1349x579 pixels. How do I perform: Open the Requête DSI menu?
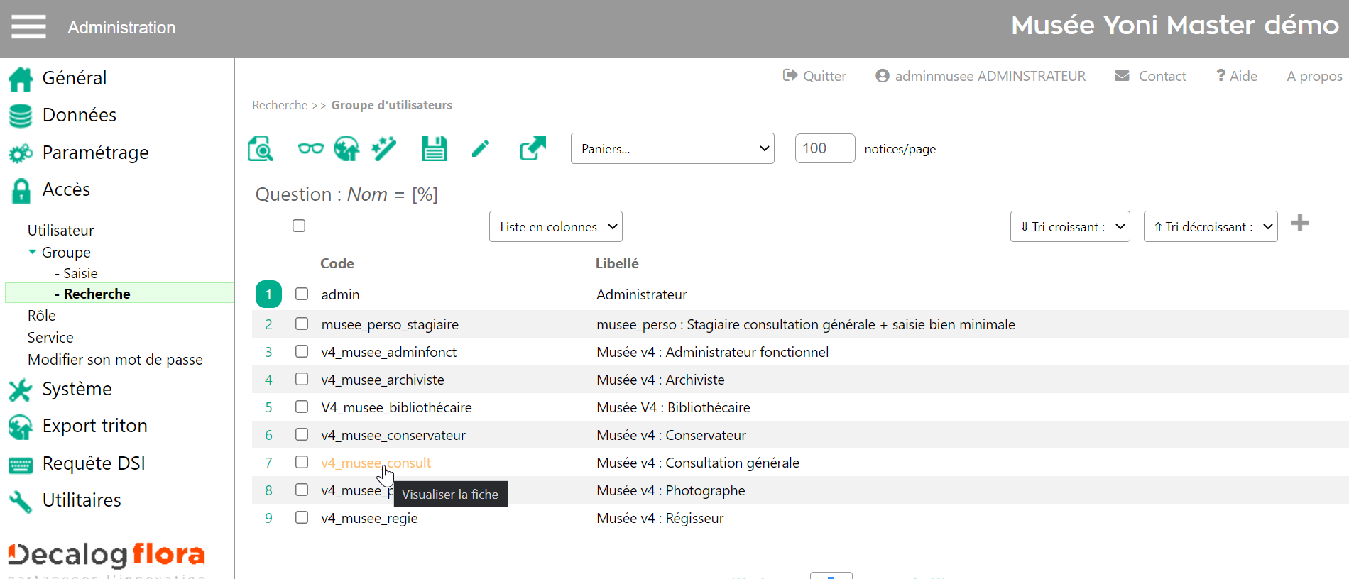point(94,463)
